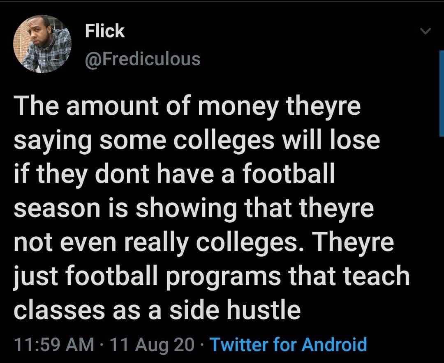
Task: Open Flick's profile picture
Action: coord(42,44)
